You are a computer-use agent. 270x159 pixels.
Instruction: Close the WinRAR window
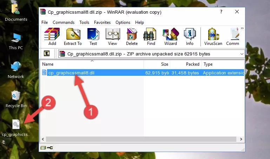[237, 12]
